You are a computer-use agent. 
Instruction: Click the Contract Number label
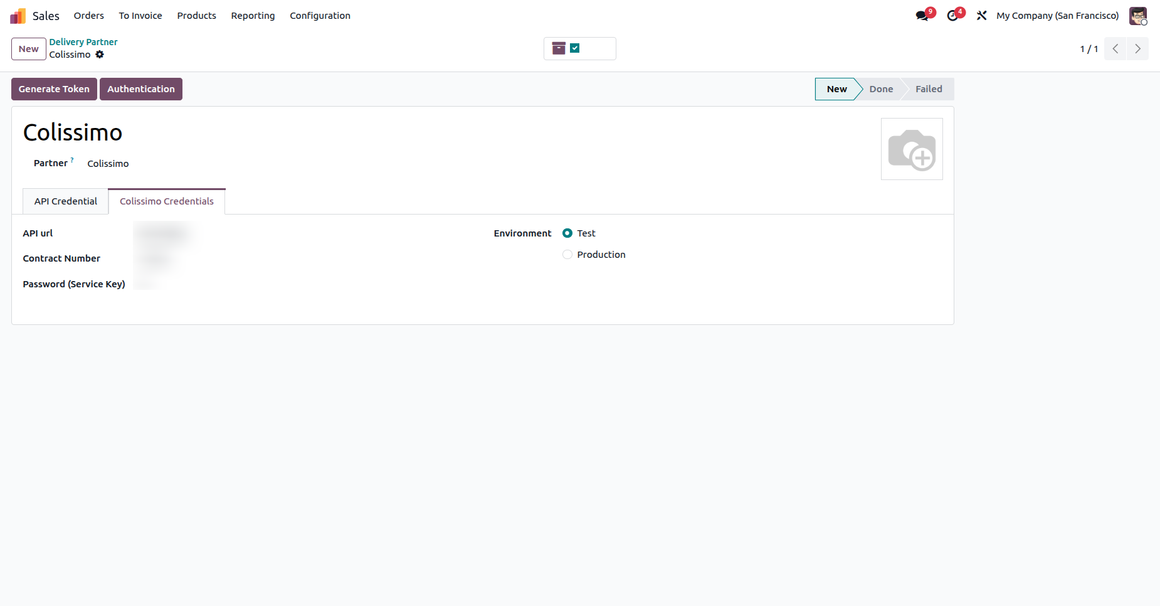[61, 258]
